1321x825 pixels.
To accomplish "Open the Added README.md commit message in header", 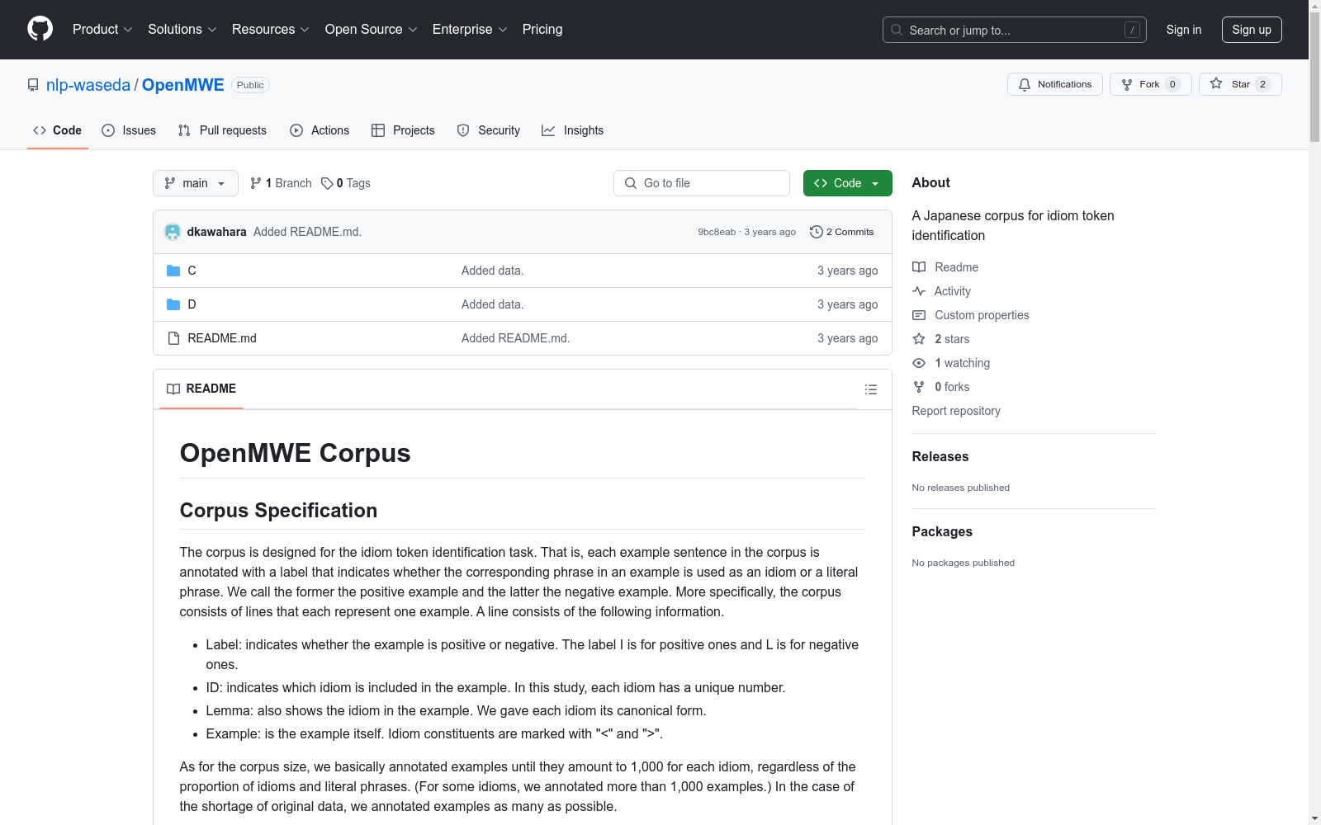I will [307, 232].
